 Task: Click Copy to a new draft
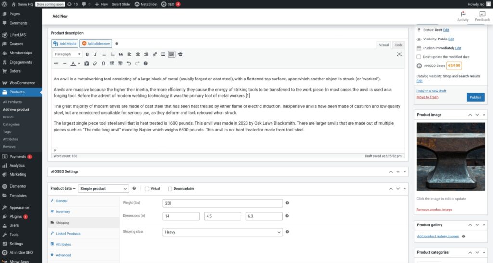pyautogui.click(x=431, y=91)
